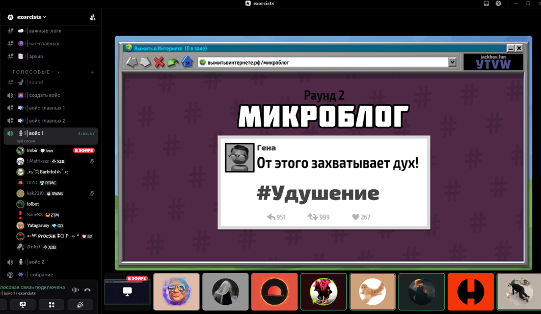This screenshot has width=541, height=314.
Task: Click Гена's avatar in the microblog post
Action: point(239,158)
